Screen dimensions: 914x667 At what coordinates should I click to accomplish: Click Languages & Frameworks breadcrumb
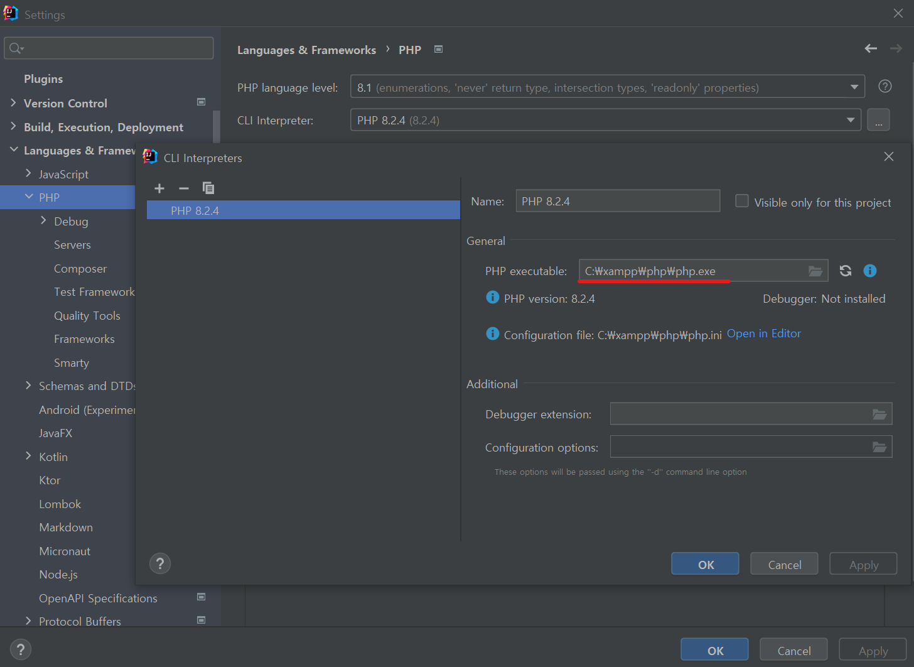coord(306,50)
